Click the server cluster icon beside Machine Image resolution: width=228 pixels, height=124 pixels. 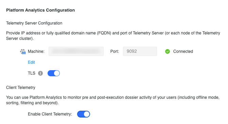click(x=23, y=51)
